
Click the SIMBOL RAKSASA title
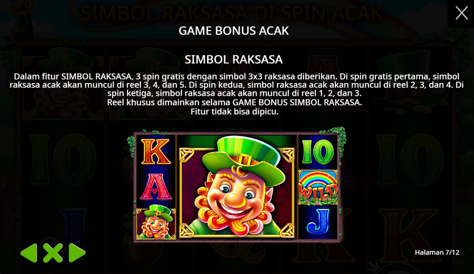pyautogui.click(x=234, y=59)
